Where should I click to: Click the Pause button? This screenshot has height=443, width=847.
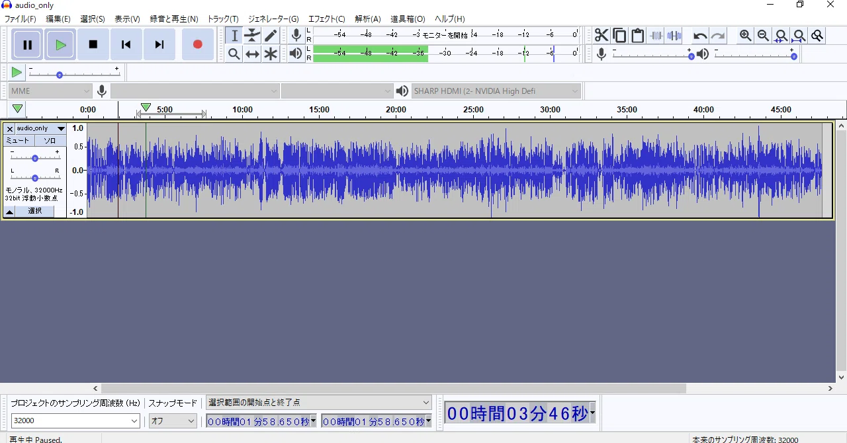[28, 45]
